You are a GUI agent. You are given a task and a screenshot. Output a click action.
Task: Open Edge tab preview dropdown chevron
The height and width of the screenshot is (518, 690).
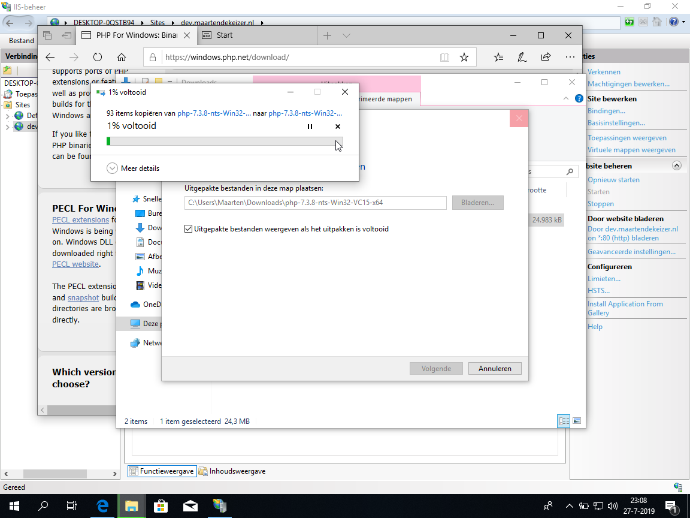[x=346, y=36]
